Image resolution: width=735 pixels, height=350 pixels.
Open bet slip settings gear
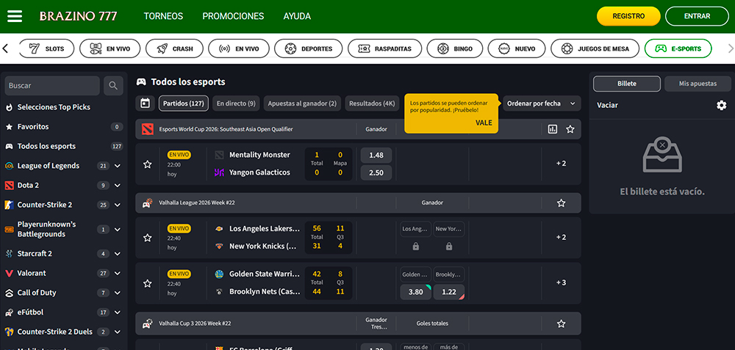(722, 105)
